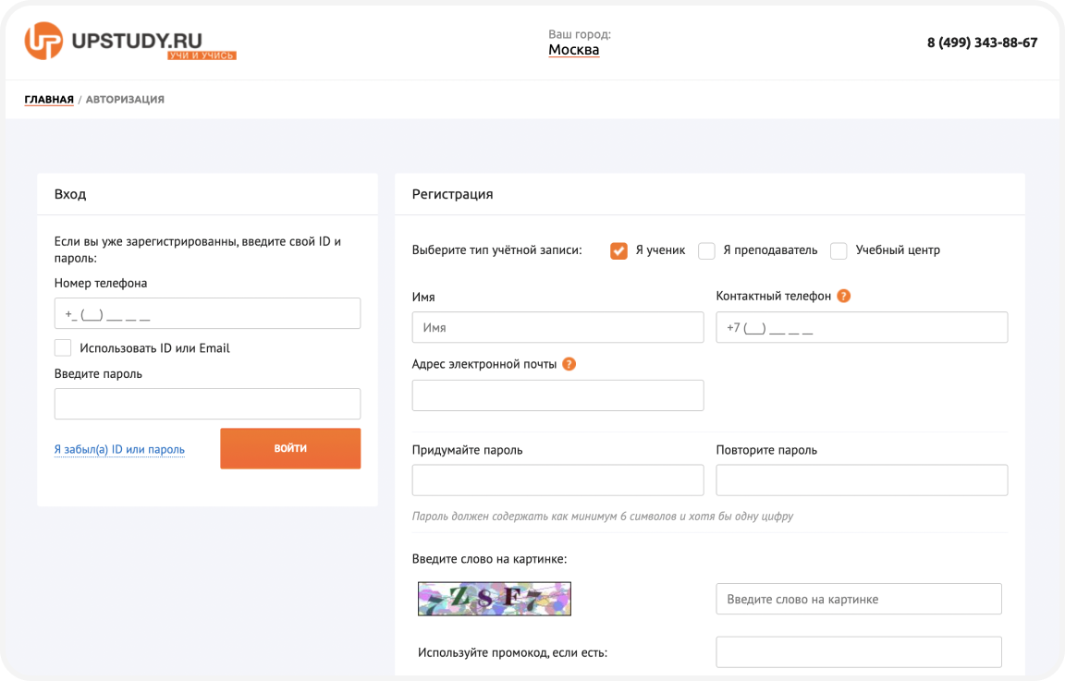Select the Придумайте пароль field
Image resolution: width=1065 pixels, height=681 pixels.
coord(557,480)
